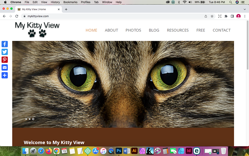The width and height of the screenshot is (249, 156).
Task: Open Chrome profile avatar menu
Action: tap(239, 16)
